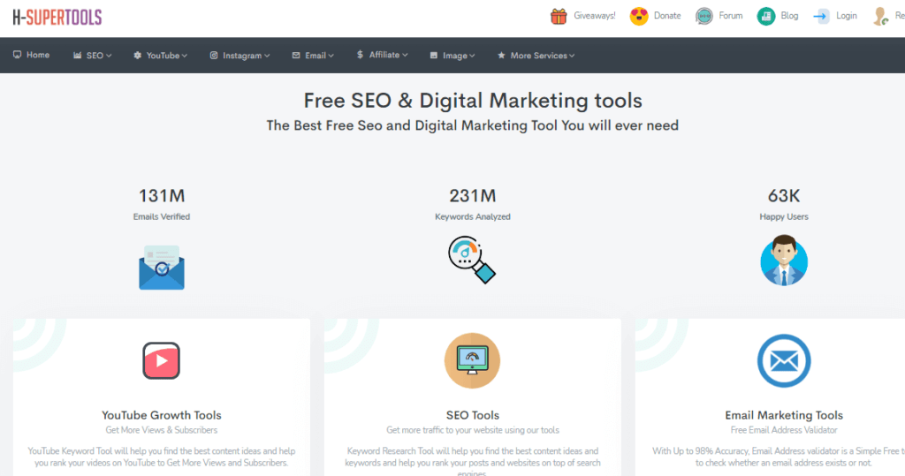The height and width of the screenshot is (476, 905).
Task: Expand the More Services dropdown
Action: 536,56
